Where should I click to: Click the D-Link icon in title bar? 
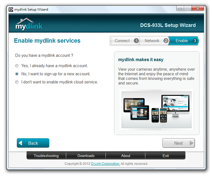click(x=10, y=9)
